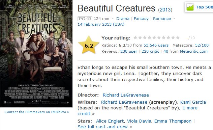Viewport: 213px width, 130px height.
Task: Expand the 1 more credit writers link
Action: [x=138, y=111]
